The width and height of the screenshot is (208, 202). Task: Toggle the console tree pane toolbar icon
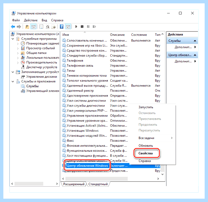pos(33,27)
